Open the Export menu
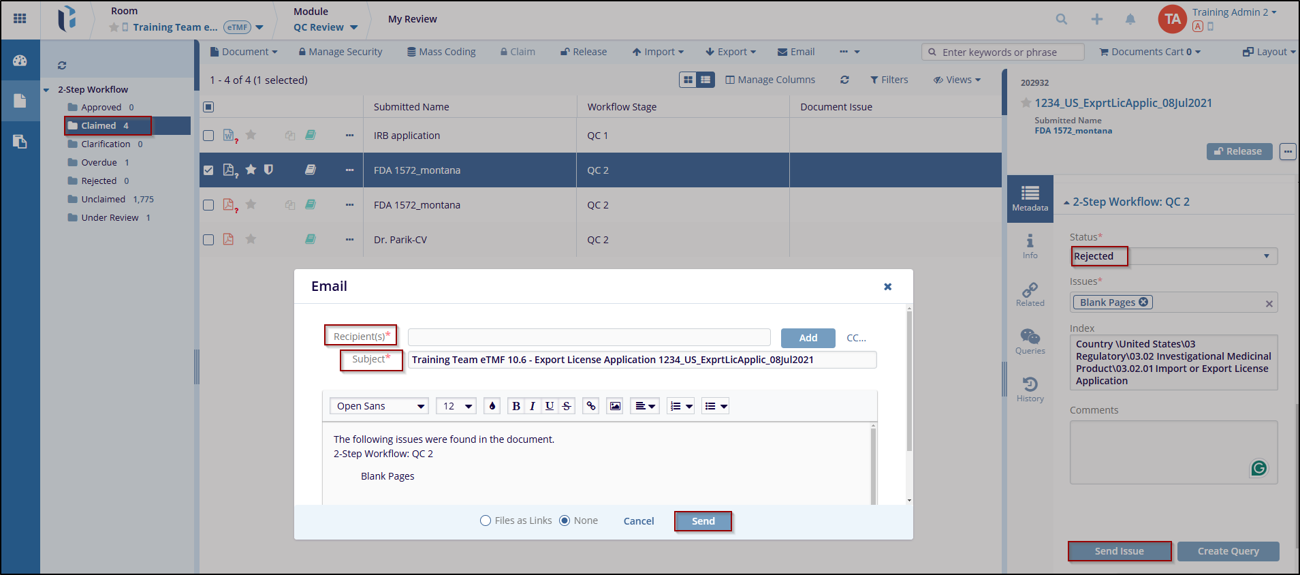Image resolution: width=1300 pixels, height=575 pixels. [x=731, y=52]
